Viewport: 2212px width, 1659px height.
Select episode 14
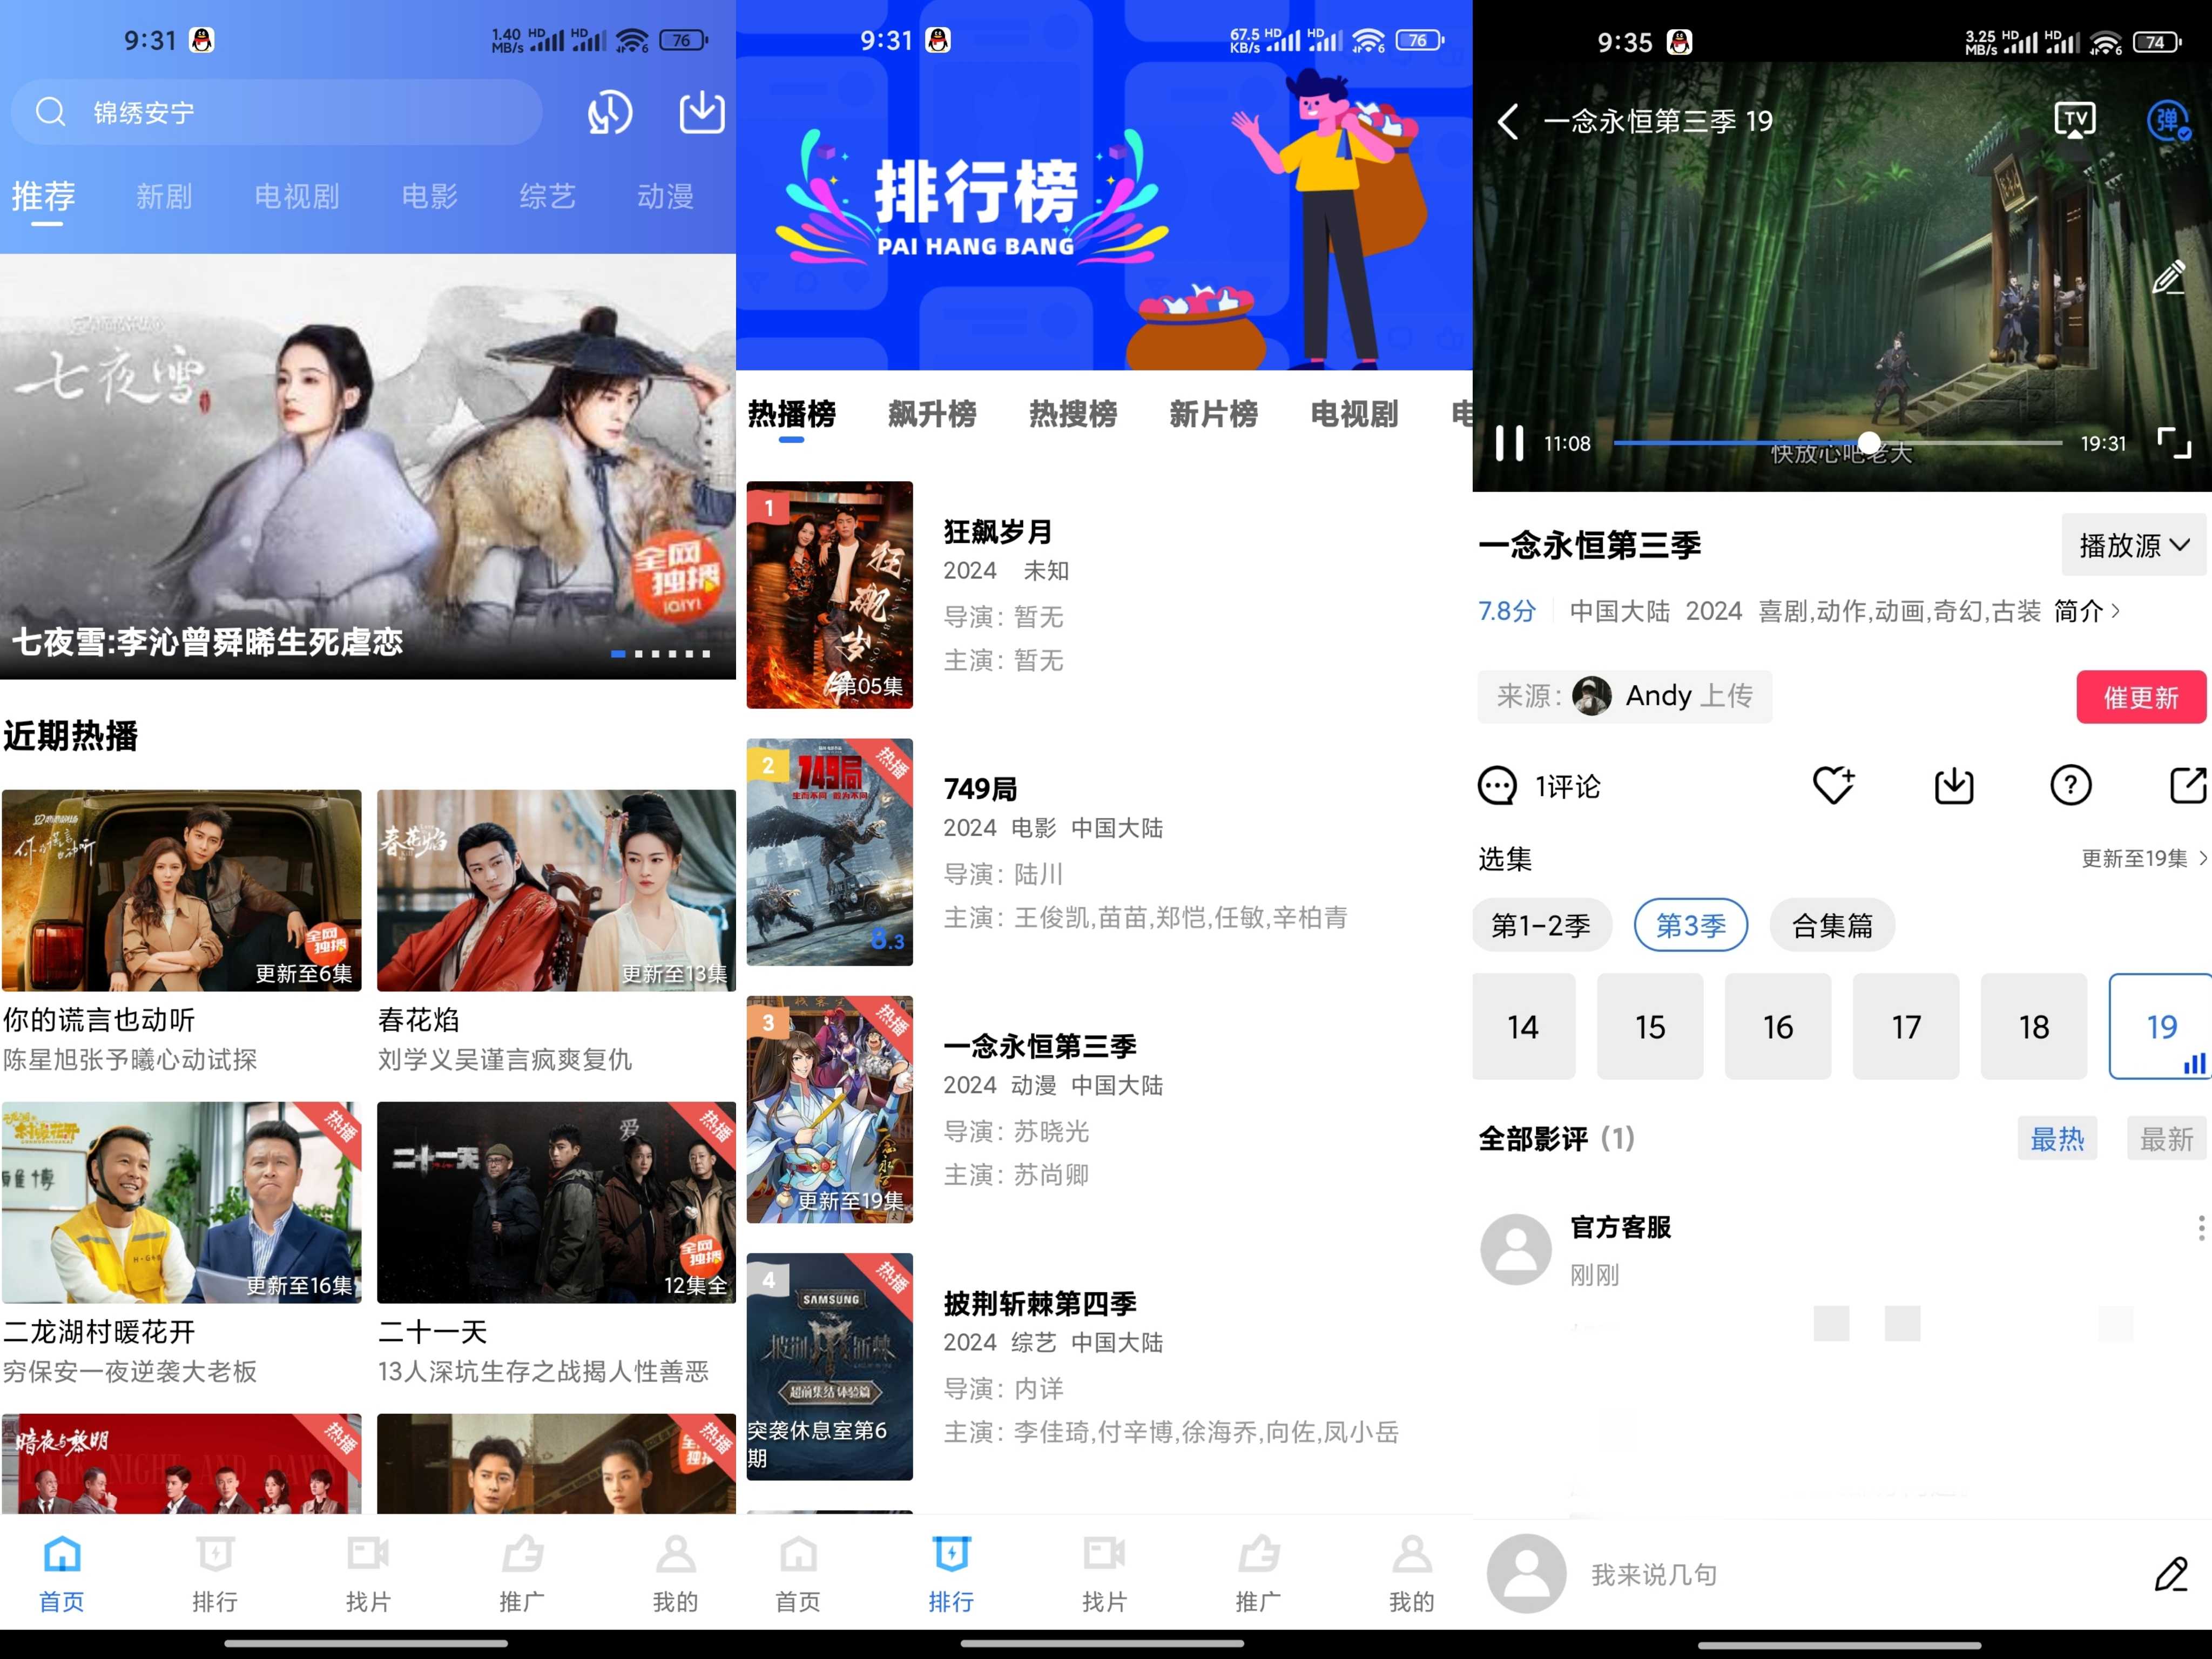1523,1027
